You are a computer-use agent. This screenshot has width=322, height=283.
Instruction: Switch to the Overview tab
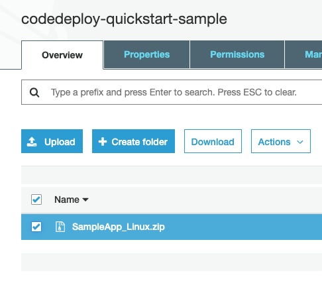coord(62,55)
